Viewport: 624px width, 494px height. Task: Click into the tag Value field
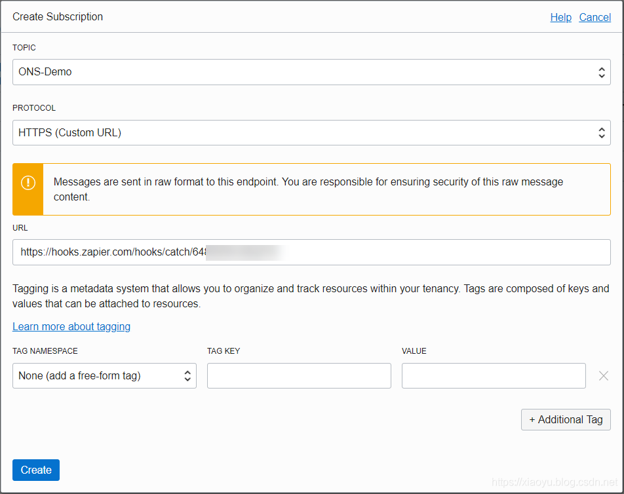[494, 375]
